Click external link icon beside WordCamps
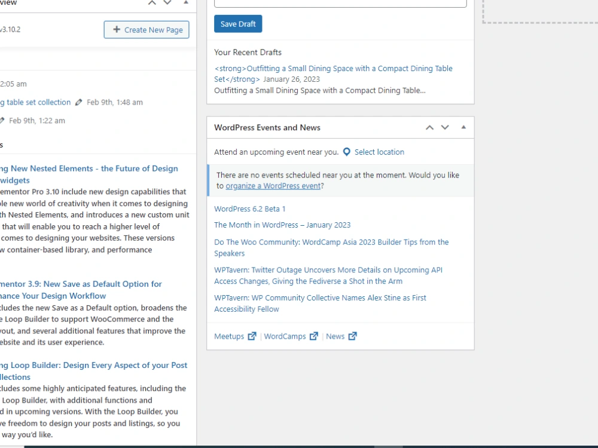 coord(314,336)
